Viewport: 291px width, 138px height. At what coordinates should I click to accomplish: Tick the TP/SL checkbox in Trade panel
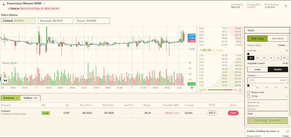tap(248, 96)
